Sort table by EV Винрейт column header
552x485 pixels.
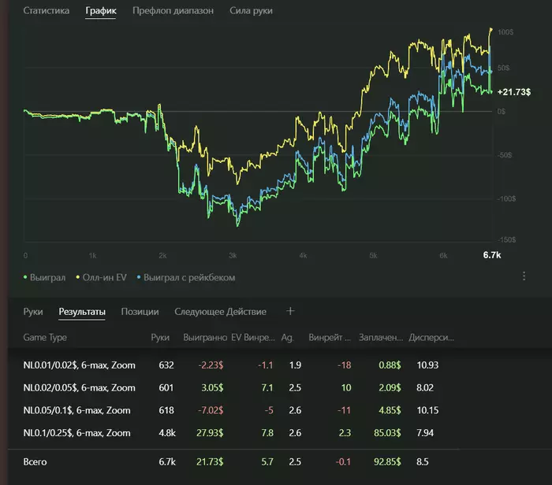click(252, 337)
